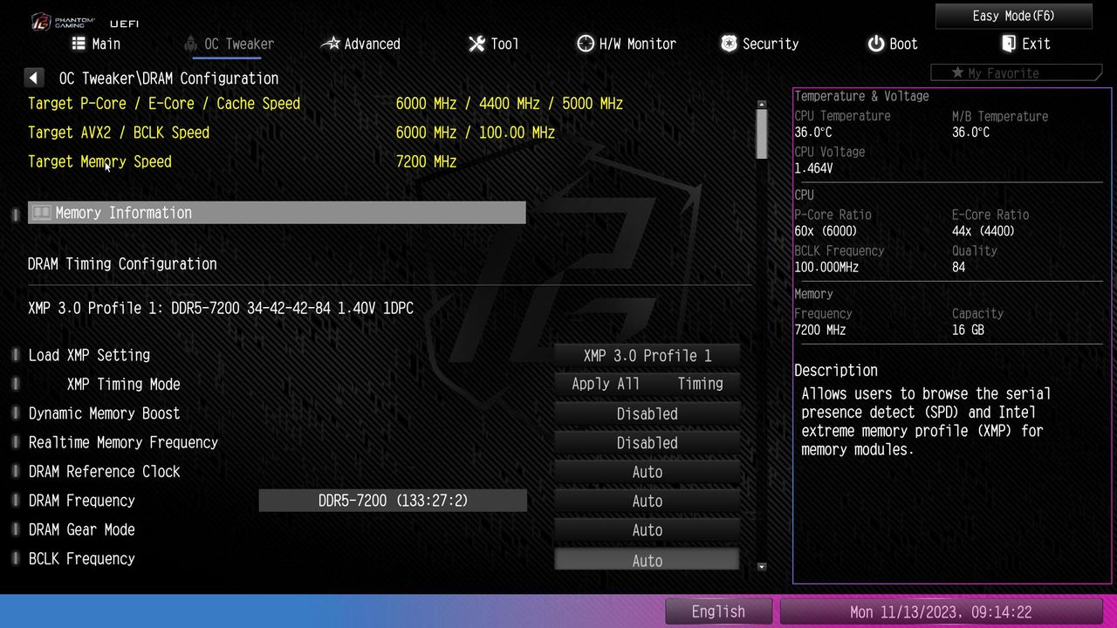Switch to the Security tab
The height and width of the screenshot is (628, 1117).
(x=759, y=44)
